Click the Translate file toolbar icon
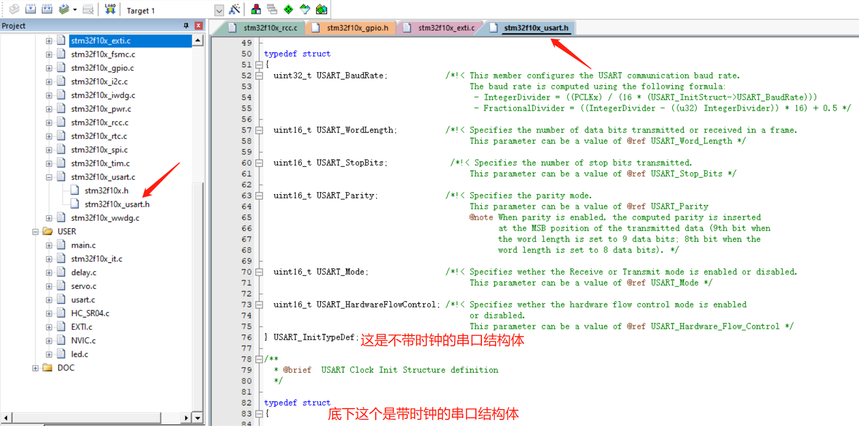 point(14,9)
